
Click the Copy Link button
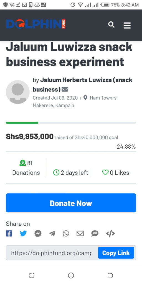click(x=116, y=253)
